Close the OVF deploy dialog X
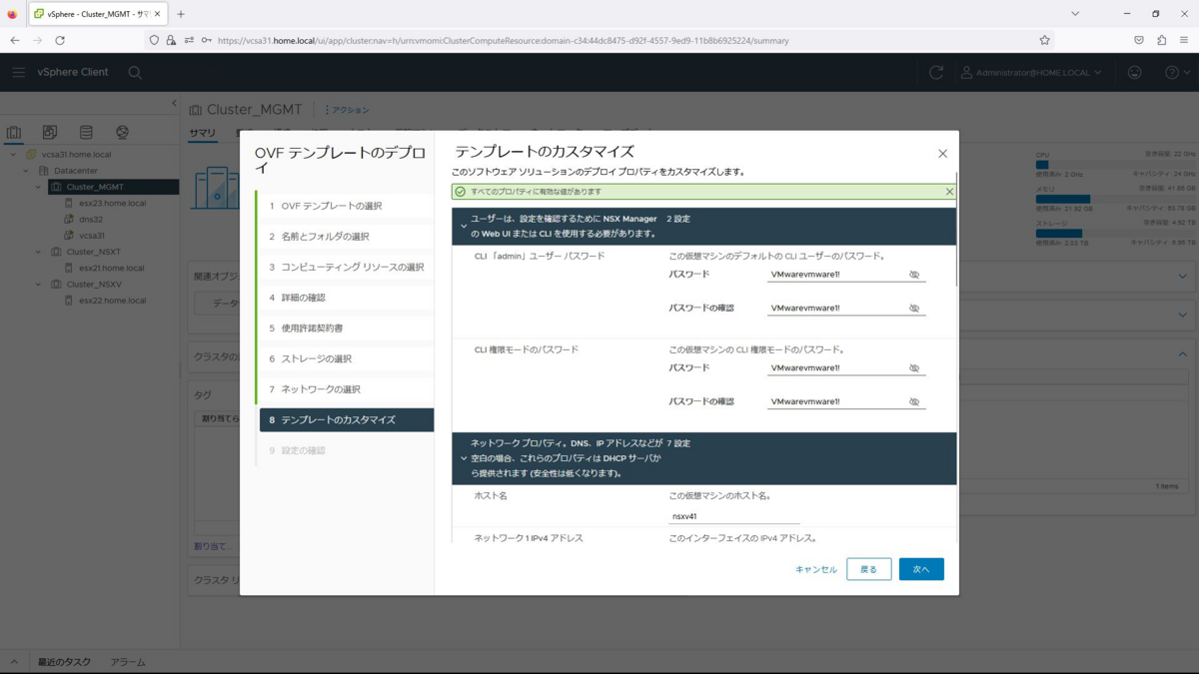Screen dimensions: 1199x674 942,154
